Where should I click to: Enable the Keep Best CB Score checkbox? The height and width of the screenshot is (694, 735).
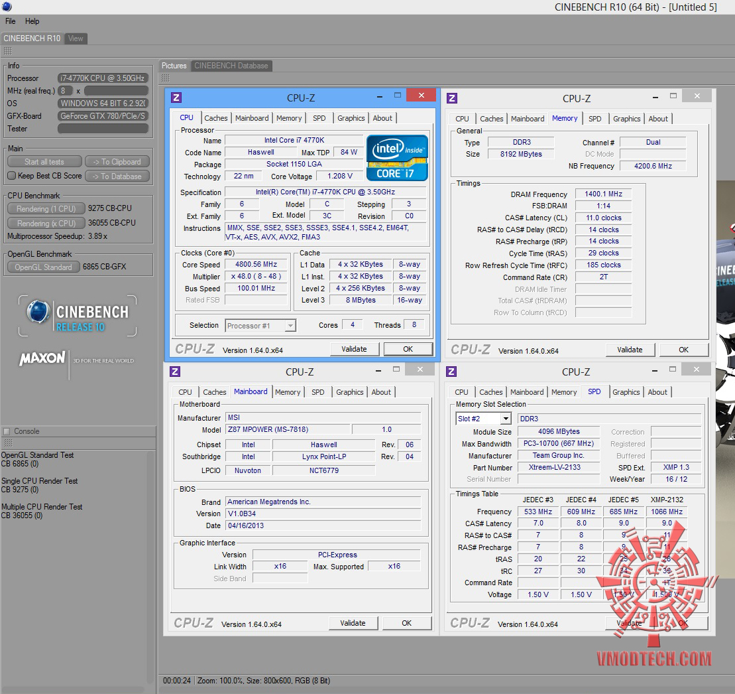(x=12, y=176)
